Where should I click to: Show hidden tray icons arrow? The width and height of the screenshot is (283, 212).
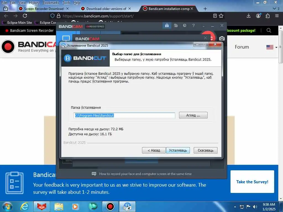[235, 207]
